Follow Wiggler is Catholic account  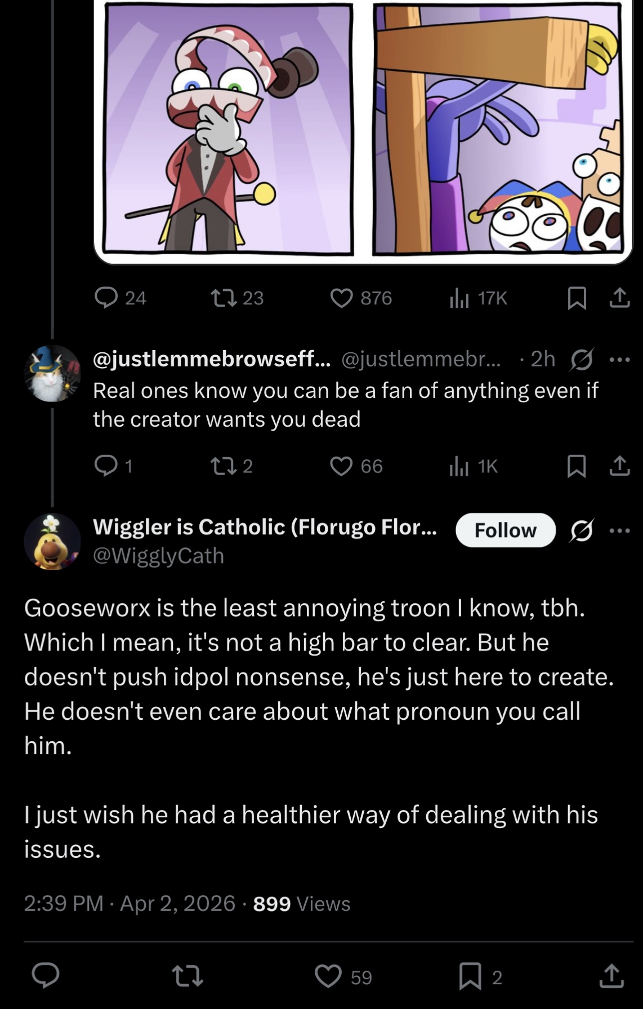[x=506, y=530]
